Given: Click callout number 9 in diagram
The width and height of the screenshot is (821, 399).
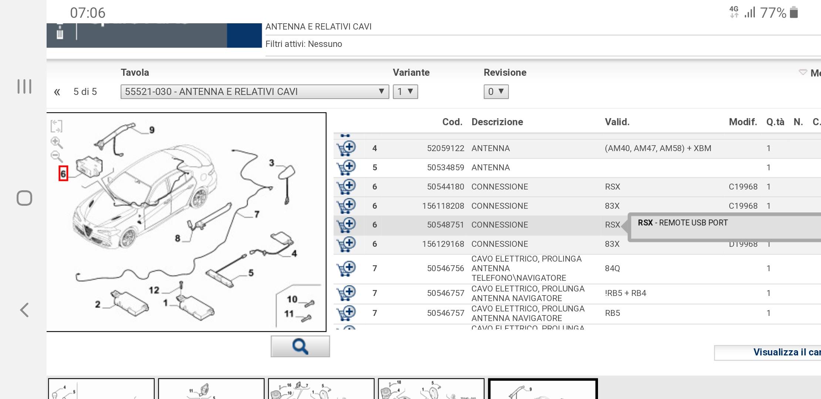Looking at the screenshot, I should 152,130.
